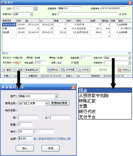Open the 费用名称 dropdown in dialog
The height and width of the screenshot is (156, 133).
coord(47,103)
